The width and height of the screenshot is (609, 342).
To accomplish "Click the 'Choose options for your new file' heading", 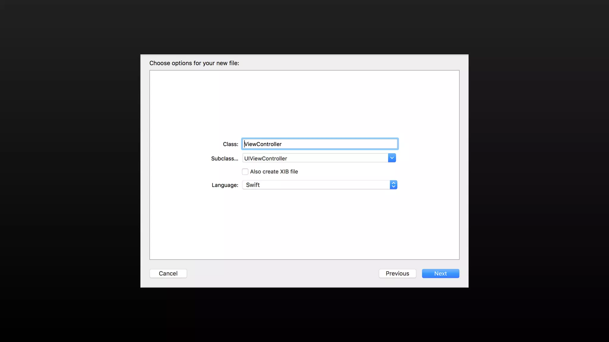I will [194, 63].
